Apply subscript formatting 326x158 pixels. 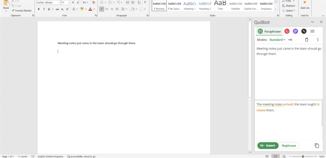62,9
